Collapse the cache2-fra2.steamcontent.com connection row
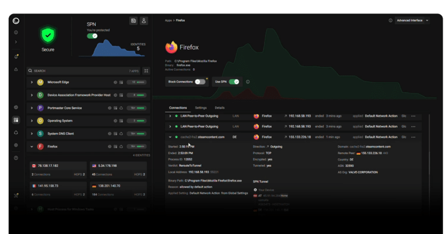Image resolution: width=448 pixels, height=234 pixels. click(x=170, y=137)
